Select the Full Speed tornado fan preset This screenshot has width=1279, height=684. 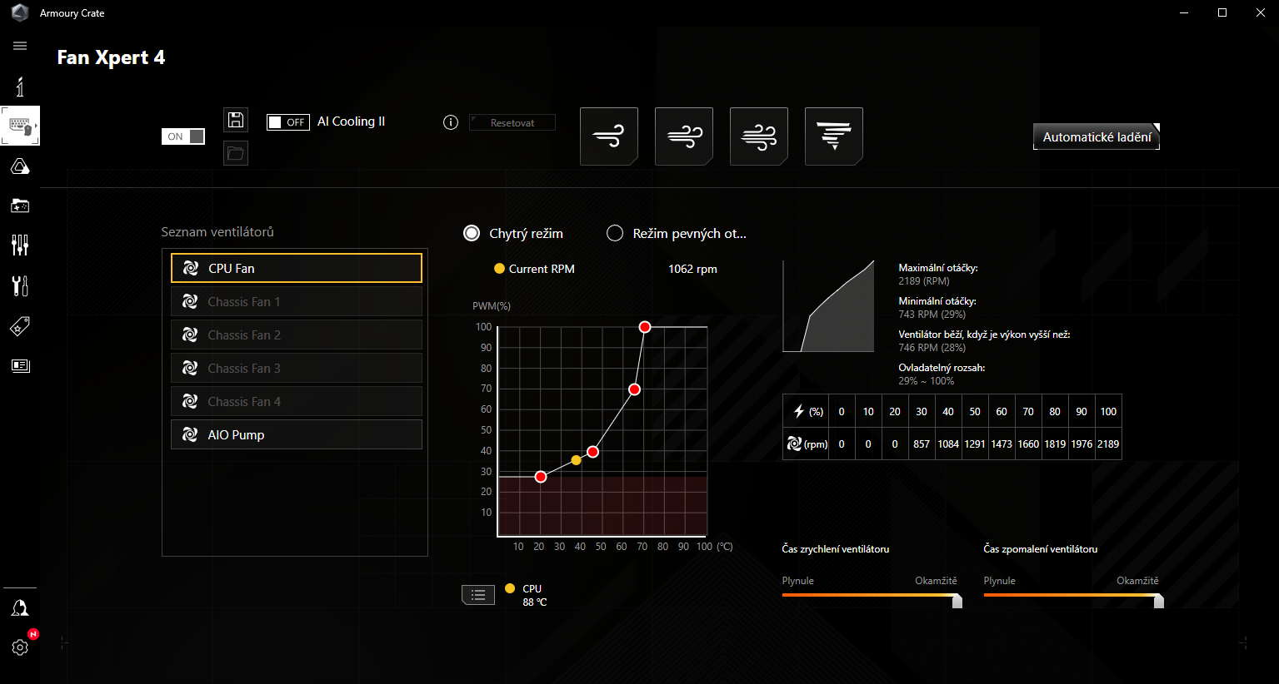click(x=834, y=136)
